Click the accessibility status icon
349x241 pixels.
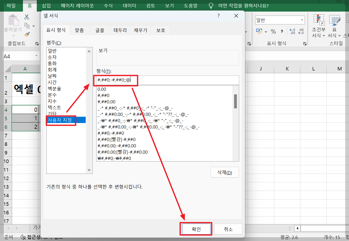[x=23, y=237]
